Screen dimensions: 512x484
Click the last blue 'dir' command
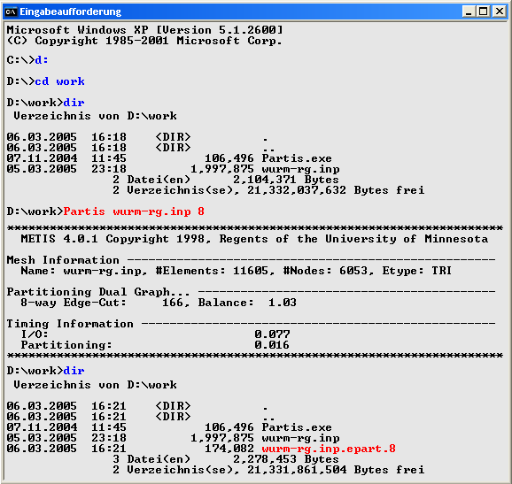(74, 371)
